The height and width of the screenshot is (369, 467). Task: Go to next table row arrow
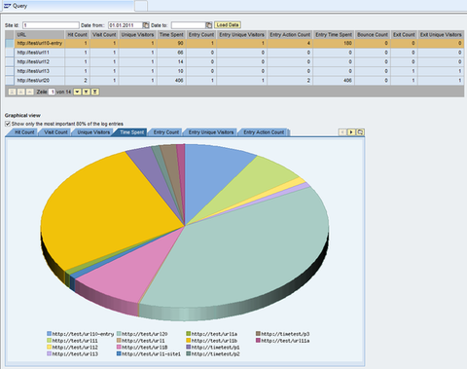77,92
